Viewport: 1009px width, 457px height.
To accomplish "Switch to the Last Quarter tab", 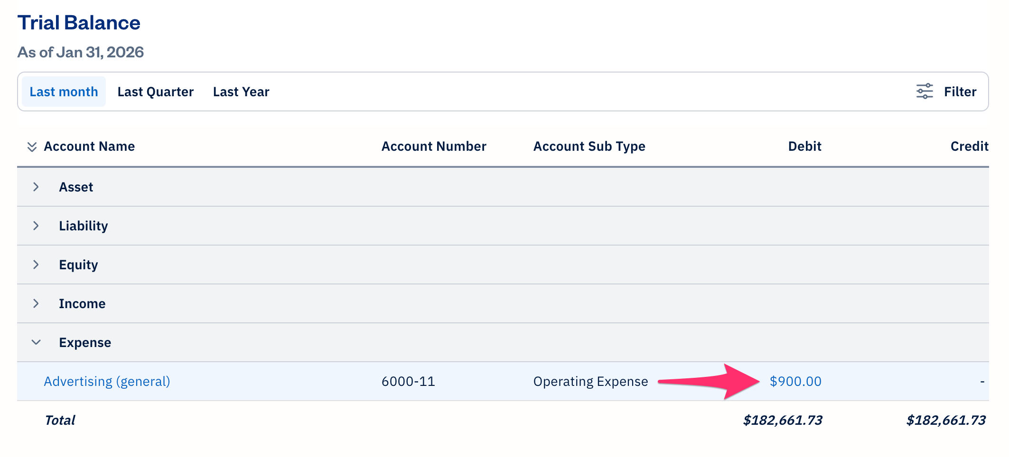I will [155, 91].
